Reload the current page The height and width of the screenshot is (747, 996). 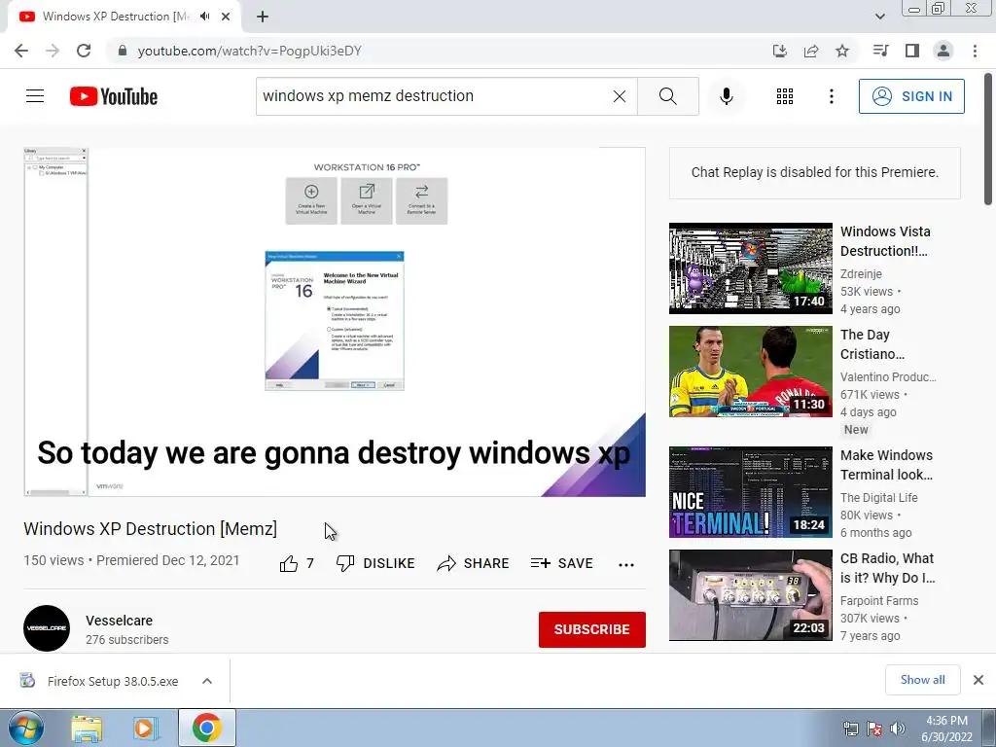(x=84, y=51)
